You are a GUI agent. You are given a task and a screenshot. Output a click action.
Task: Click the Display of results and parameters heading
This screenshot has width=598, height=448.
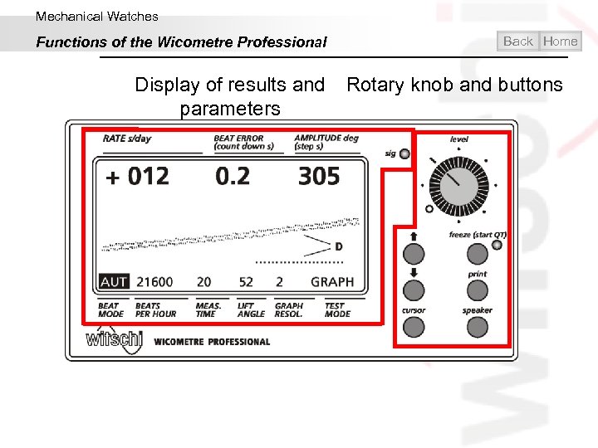click(x=230, y=96)
